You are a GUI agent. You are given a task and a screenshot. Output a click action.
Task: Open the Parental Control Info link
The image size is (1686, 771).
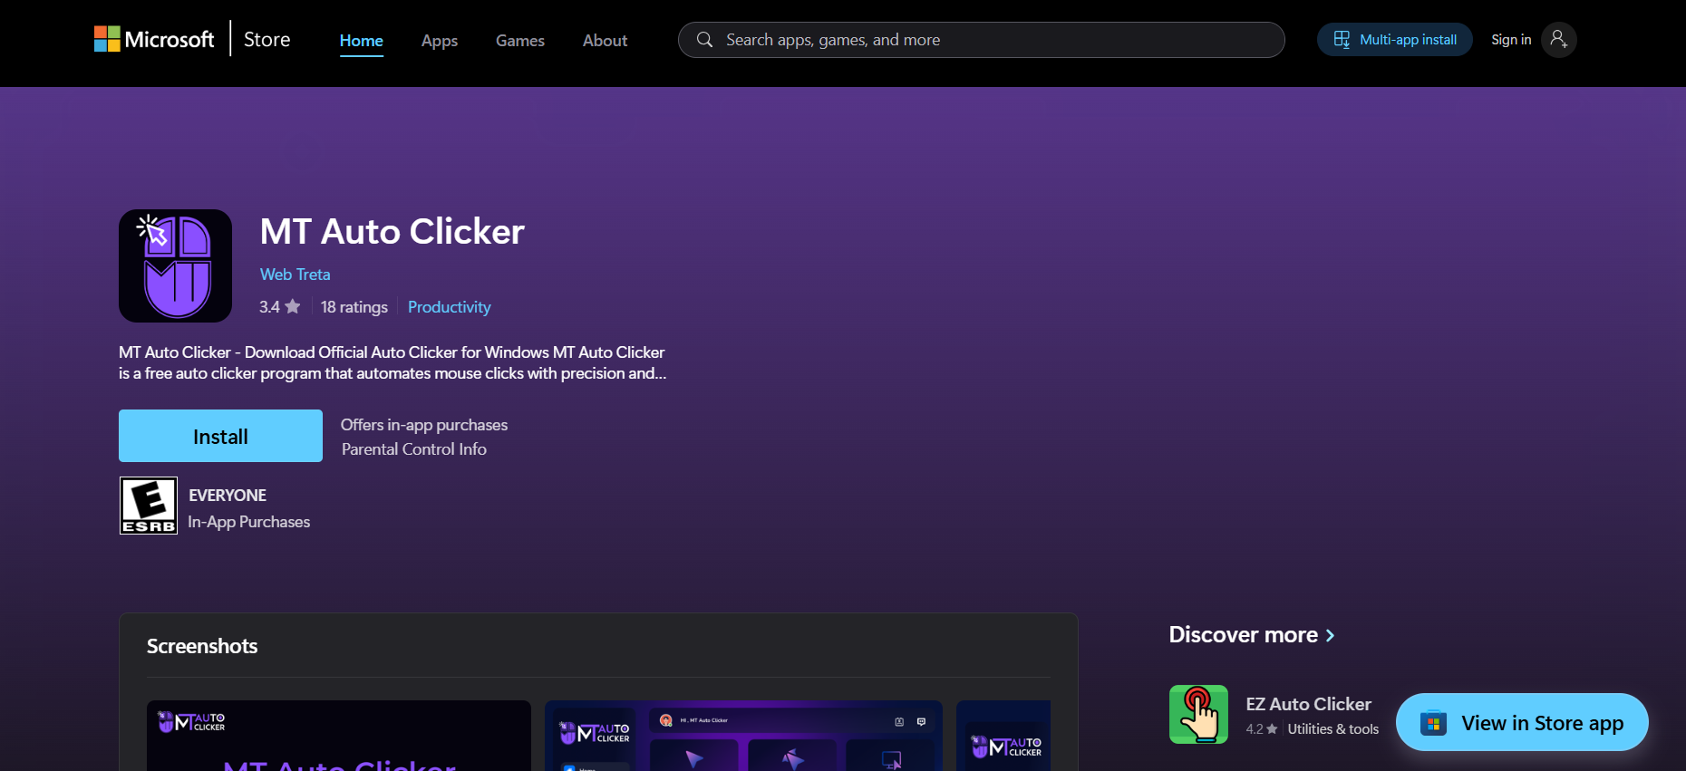coord(413,449)
